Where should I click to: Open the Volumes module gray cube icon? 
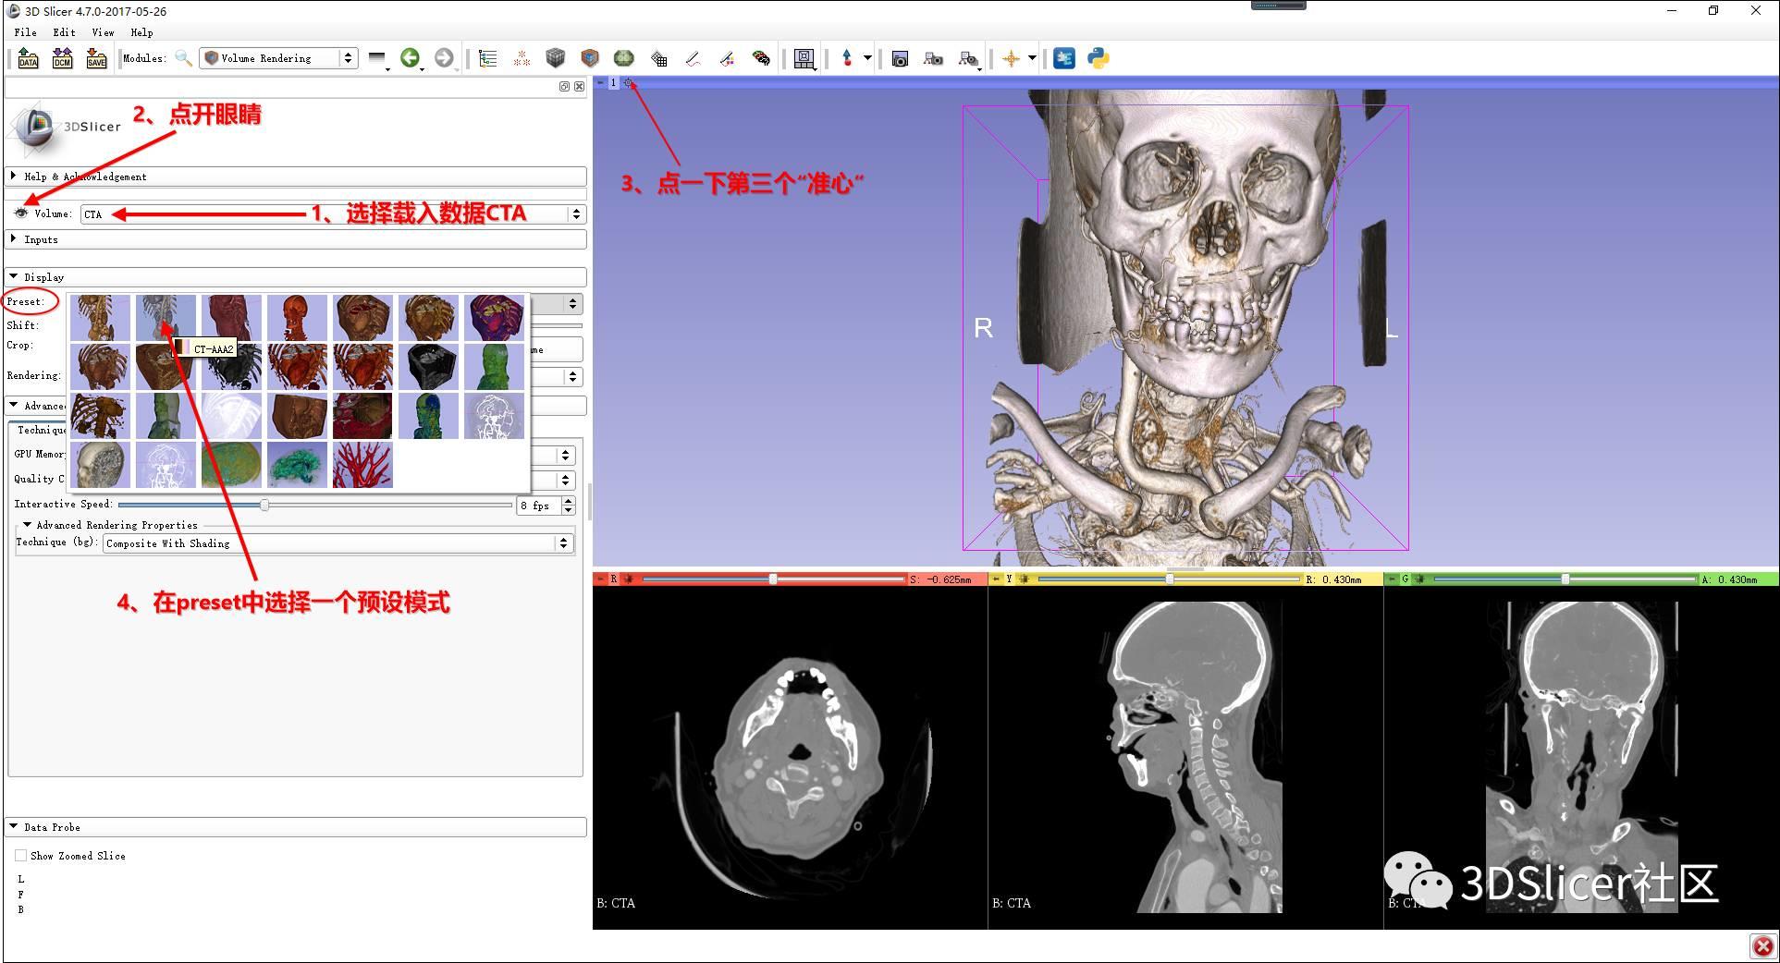point(555,58)
